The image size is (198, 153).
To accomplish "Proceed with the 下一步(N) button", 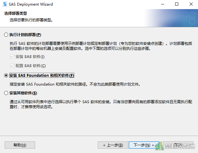I will pyautogui.click(x=144, y=145).
